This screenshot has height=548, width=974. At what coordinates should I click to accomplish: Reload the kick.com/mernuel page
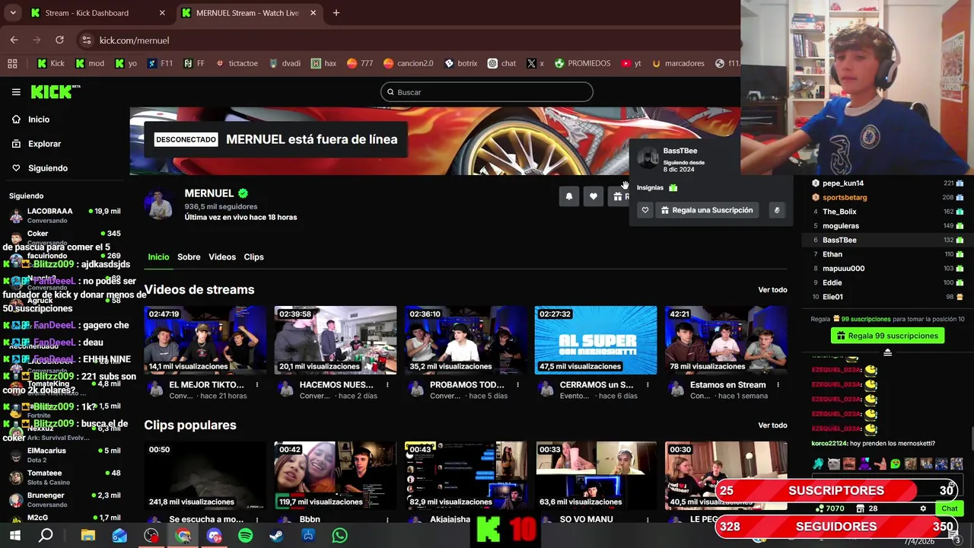tap(59, 40)
